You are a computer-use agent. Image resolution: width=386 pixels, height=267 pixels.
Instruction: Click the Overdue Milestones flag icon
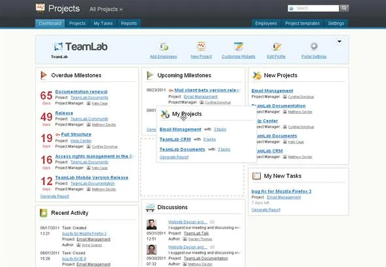click(x=44, y=76)
